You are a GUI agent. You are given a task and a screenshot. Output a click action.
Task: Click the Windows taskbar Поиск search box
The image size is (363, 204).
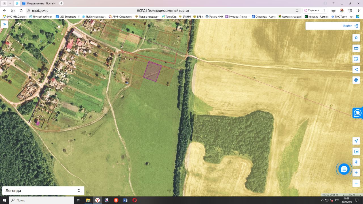tap(42, 200)
